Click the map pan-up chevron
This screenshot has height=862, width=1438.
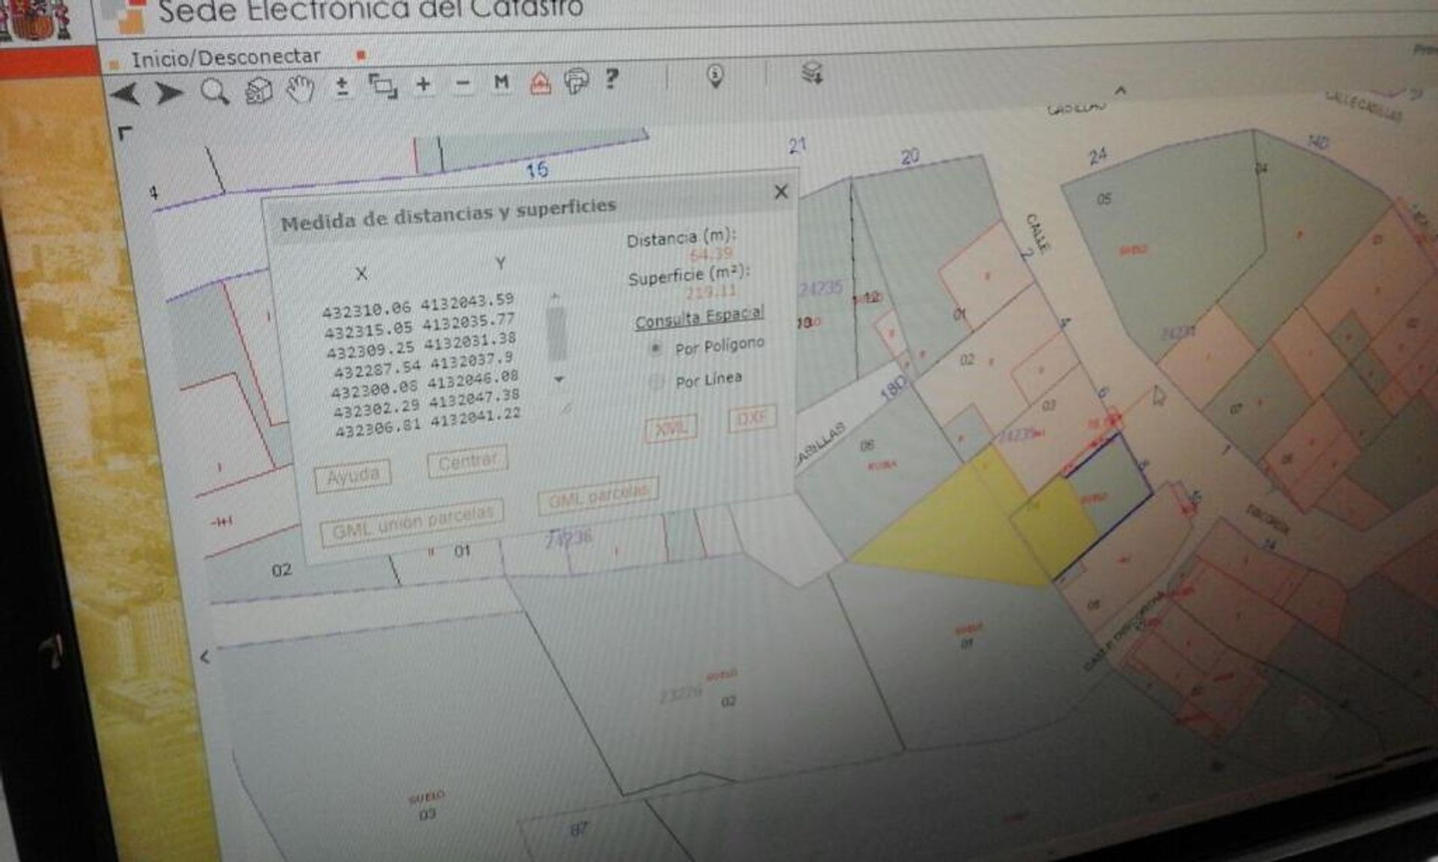1120,91
